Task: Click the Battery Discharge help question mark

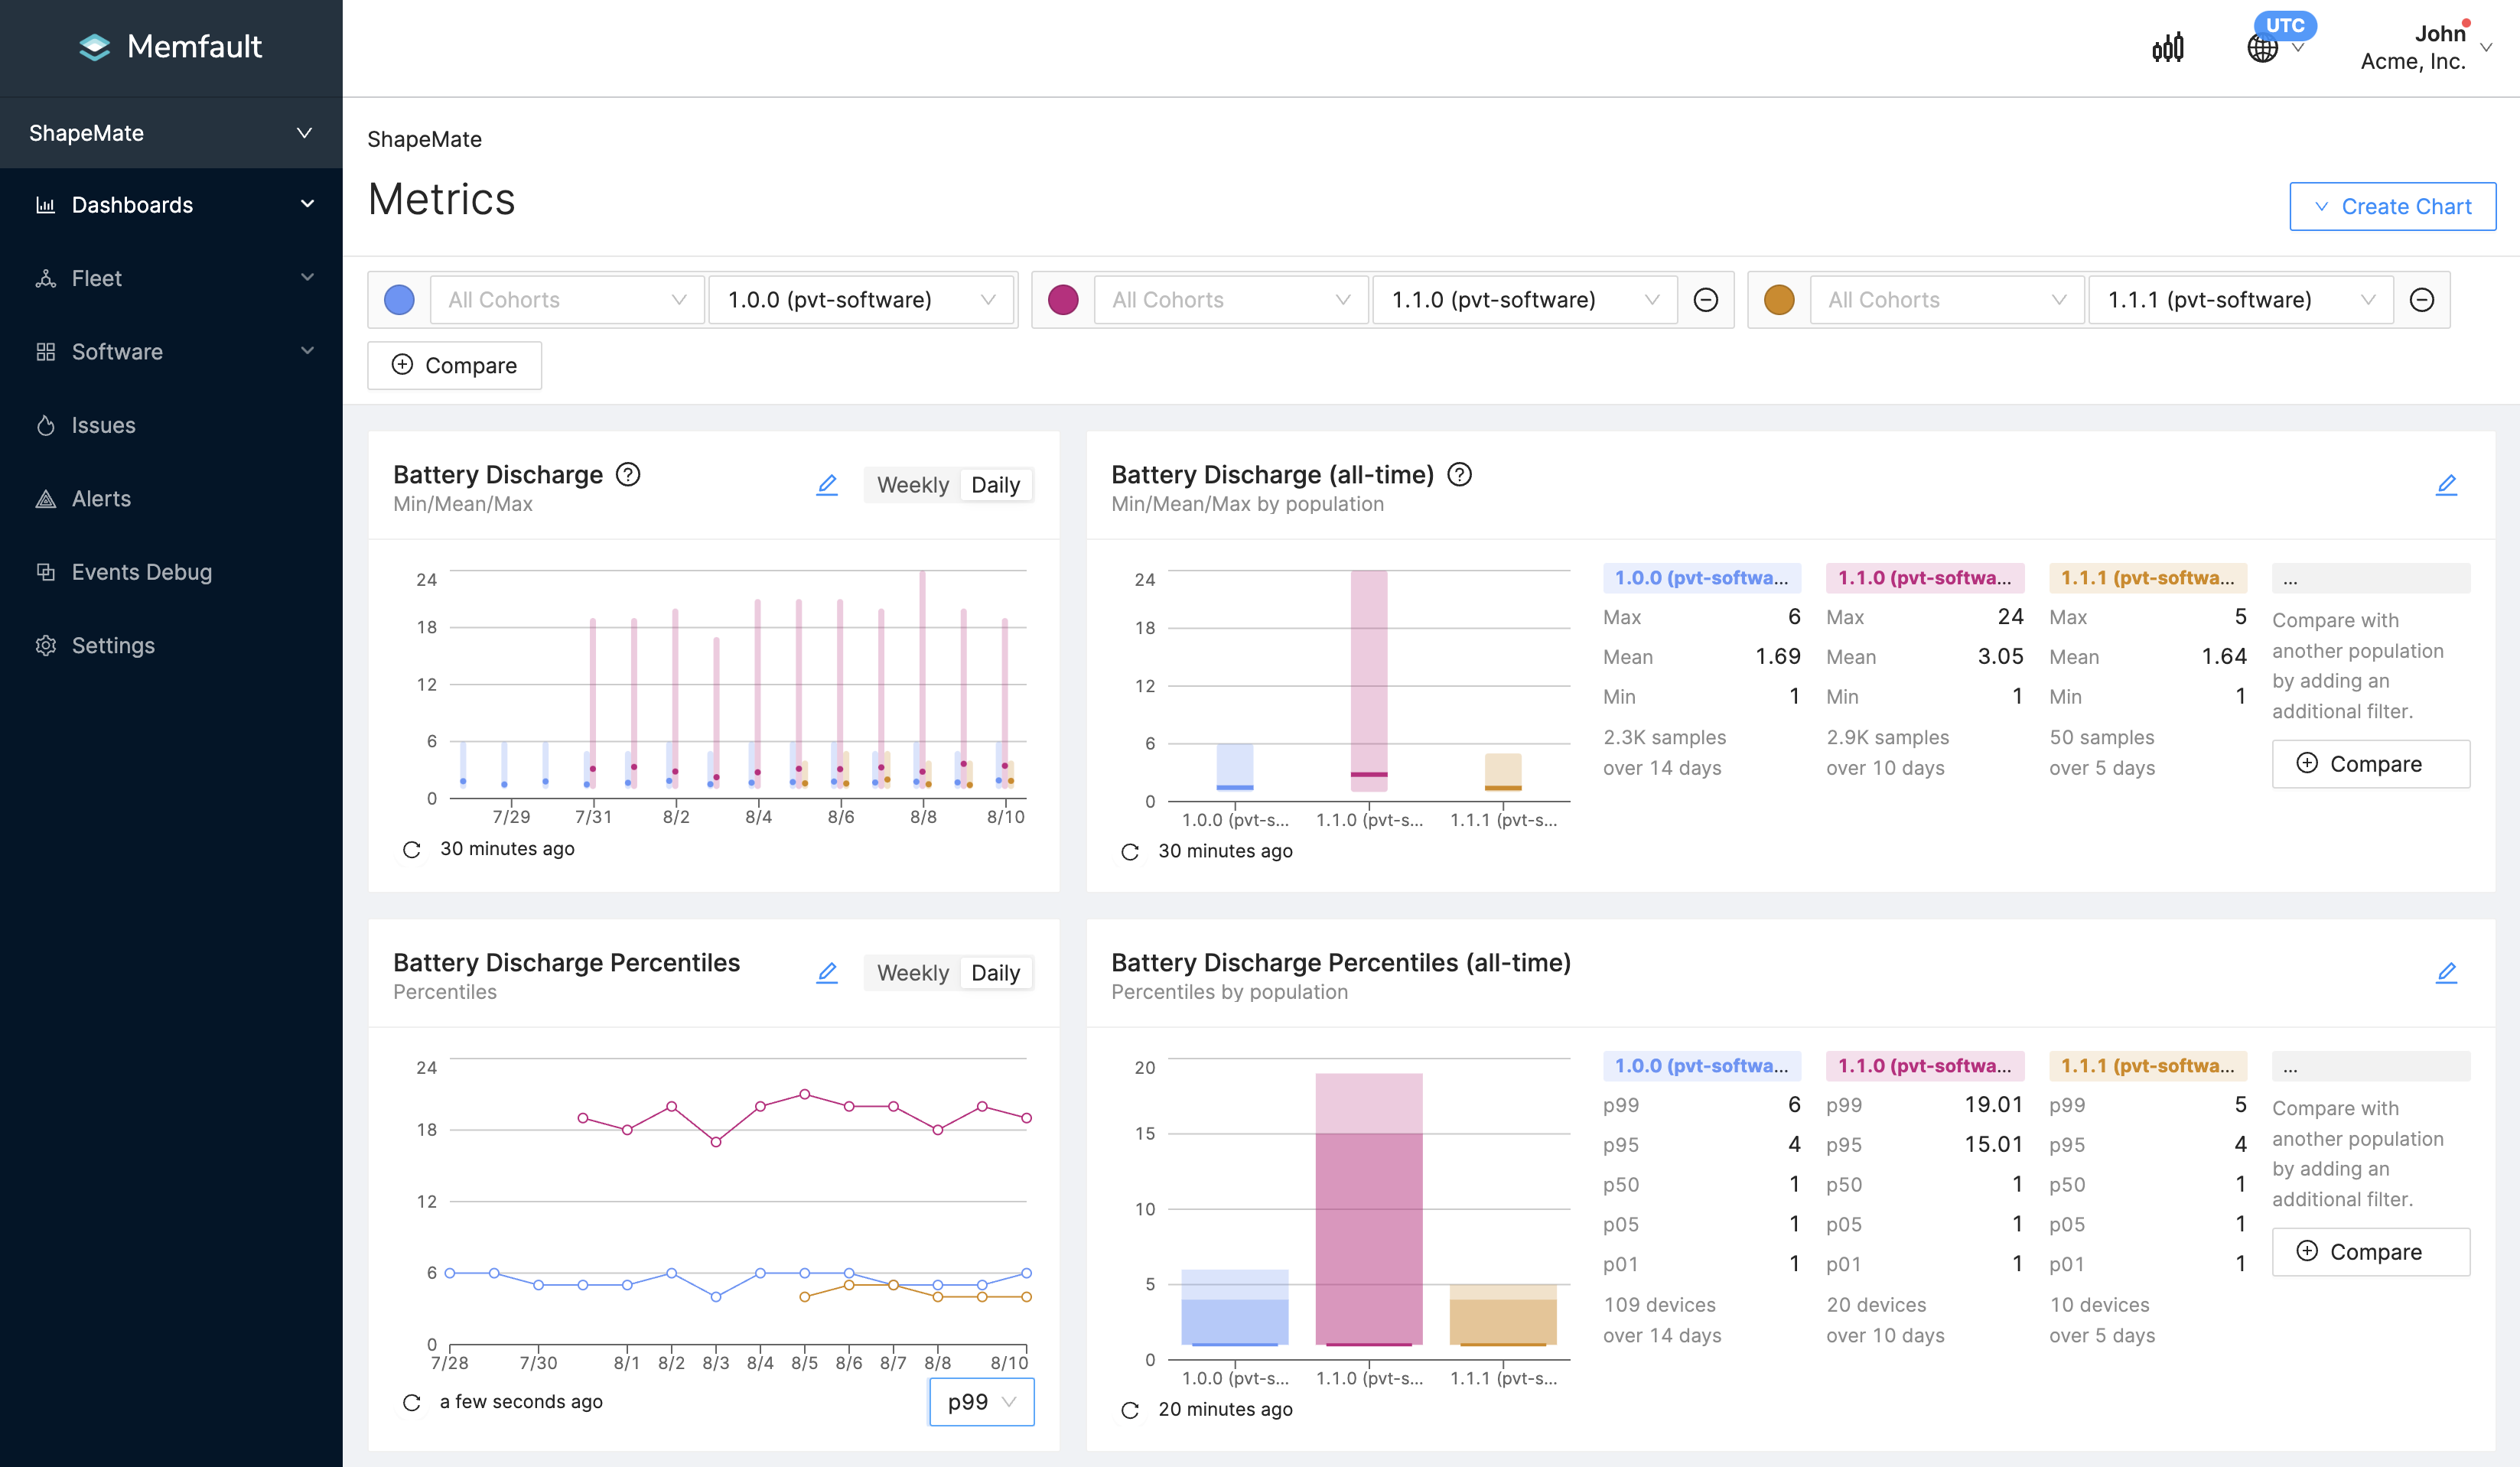Action: coord(628,474)
